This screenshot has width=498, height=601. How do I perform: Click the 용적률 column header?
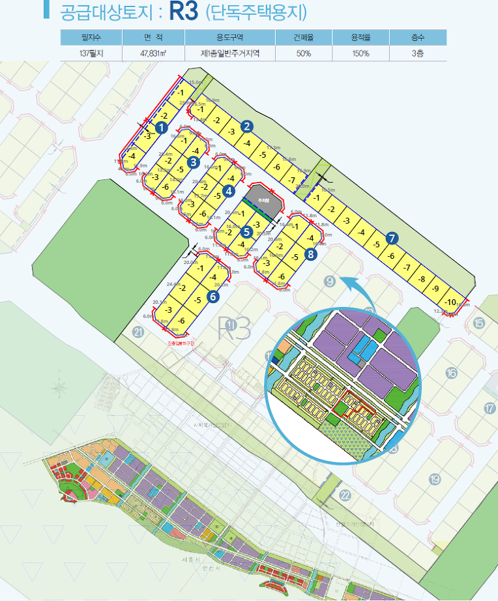click(360, 38)
